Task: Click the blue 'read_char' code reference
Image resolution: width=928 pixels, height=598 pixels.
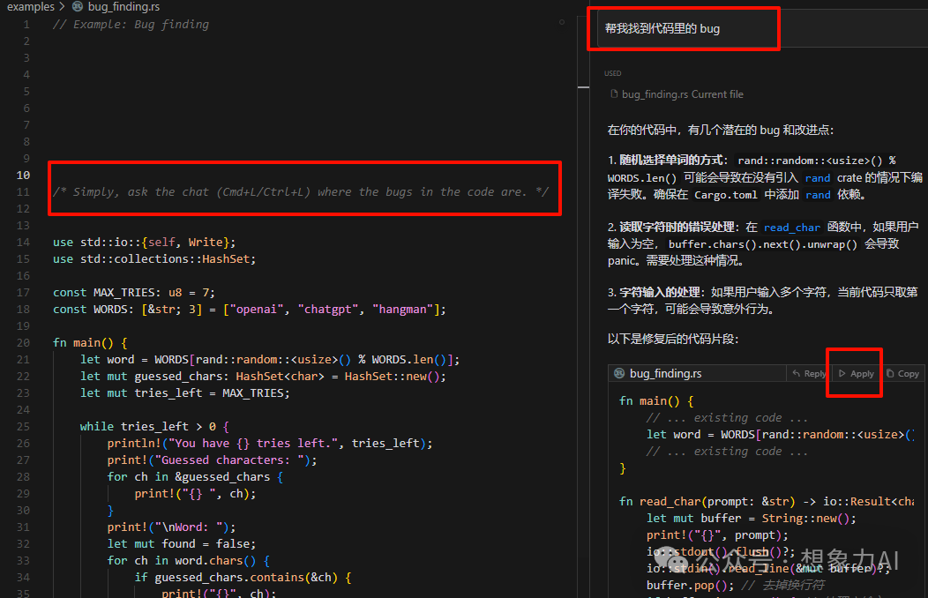Action: pos(792,228)
